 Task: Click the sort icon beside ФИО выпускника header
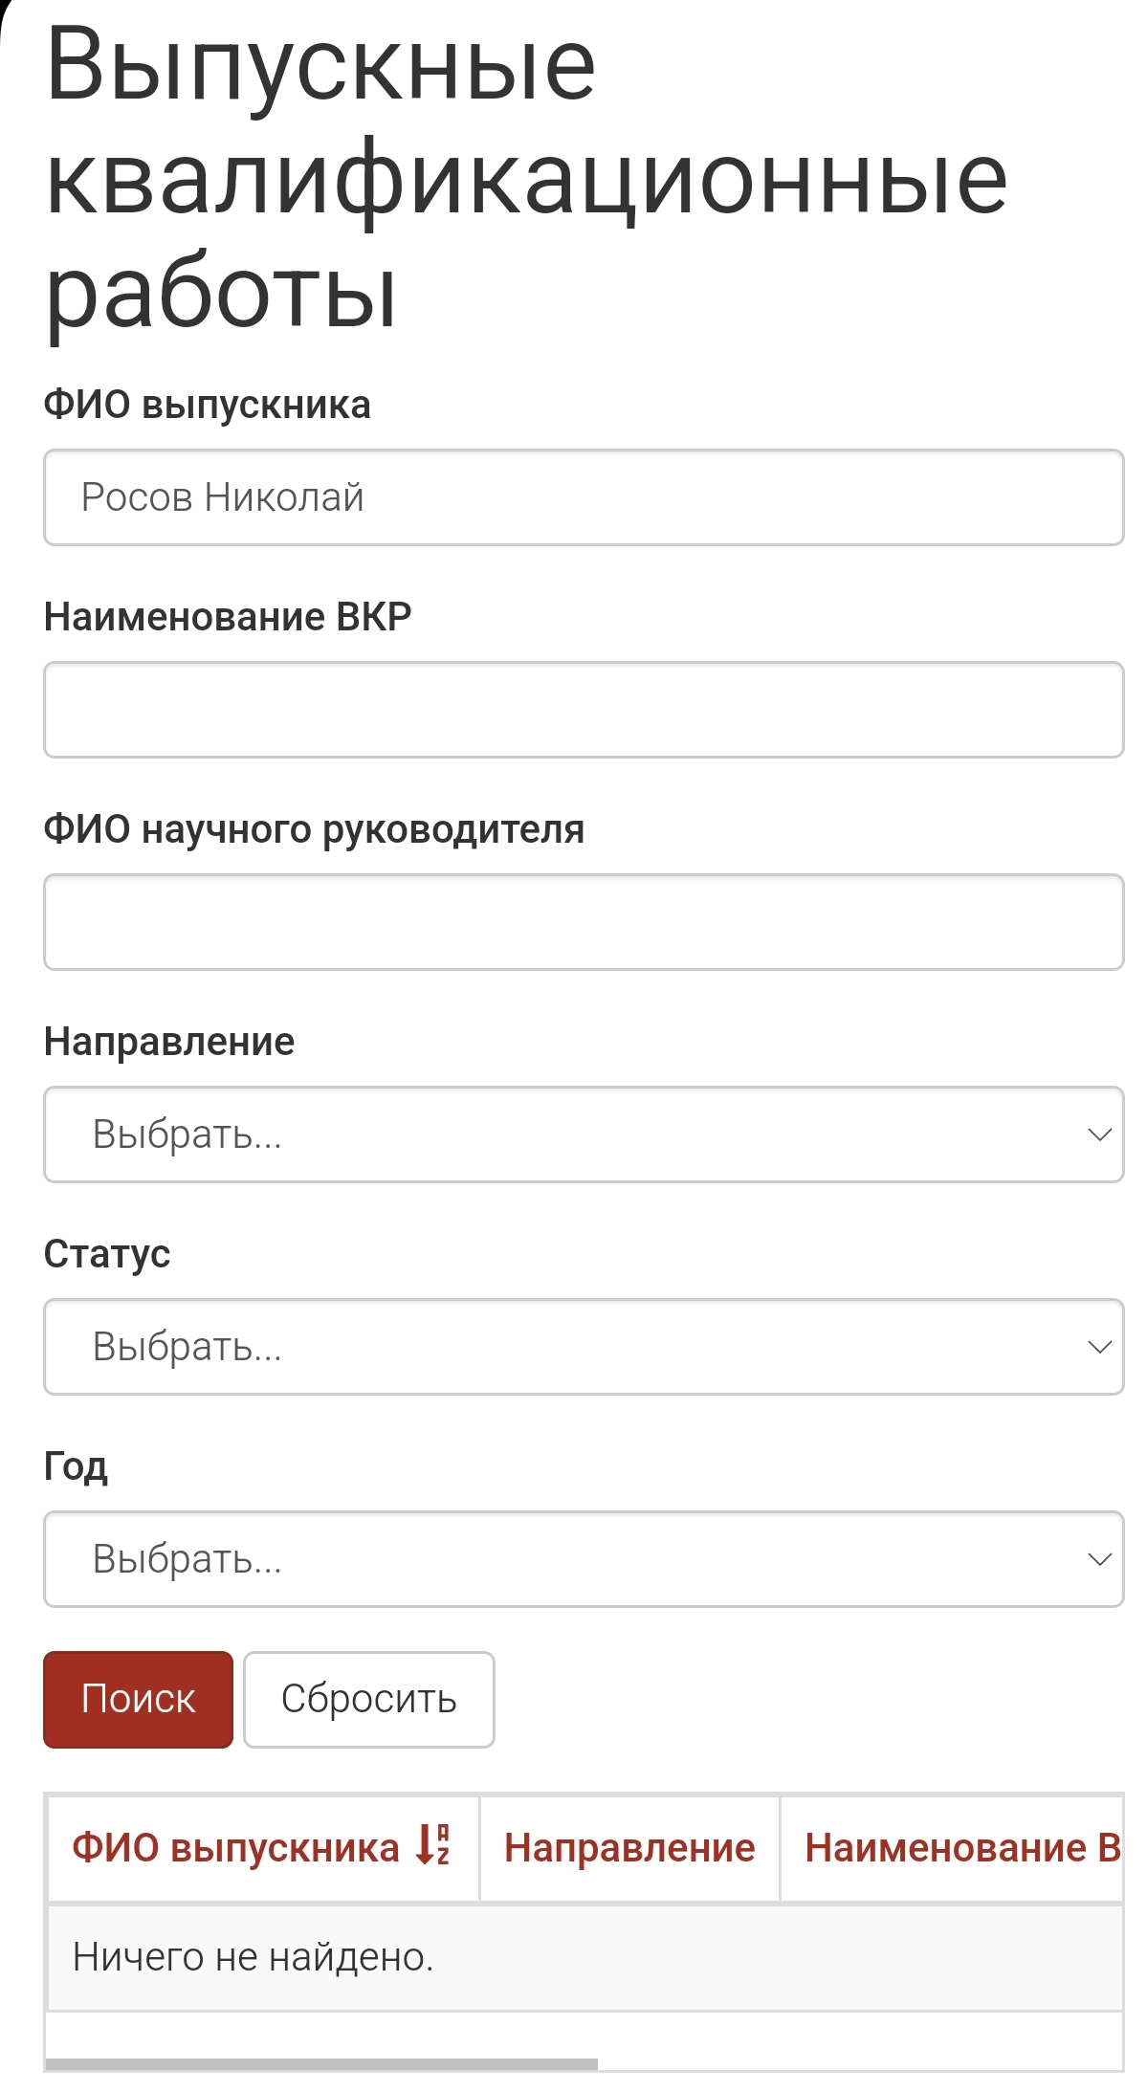[433, 1845]
